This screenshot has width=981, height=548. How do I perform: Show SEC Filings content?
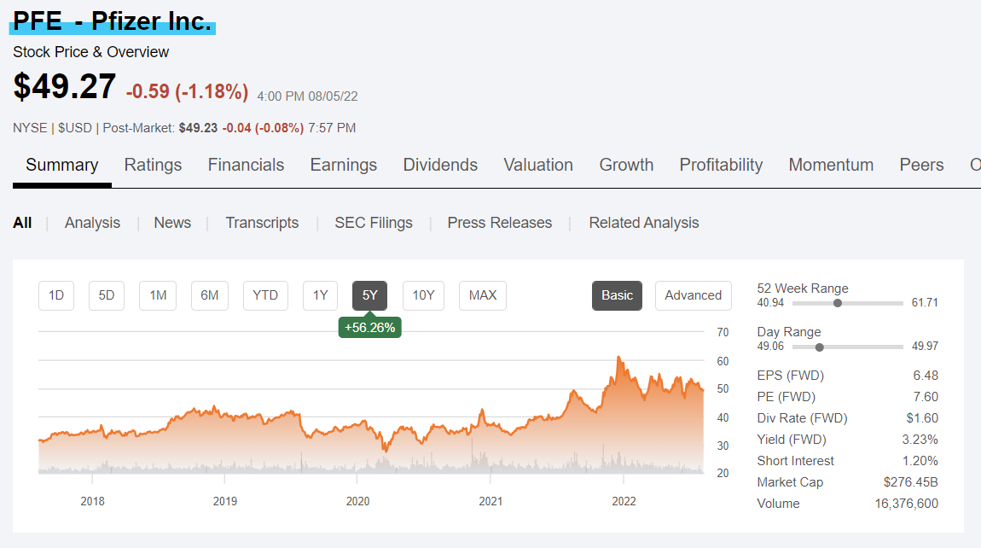[374, 223]
